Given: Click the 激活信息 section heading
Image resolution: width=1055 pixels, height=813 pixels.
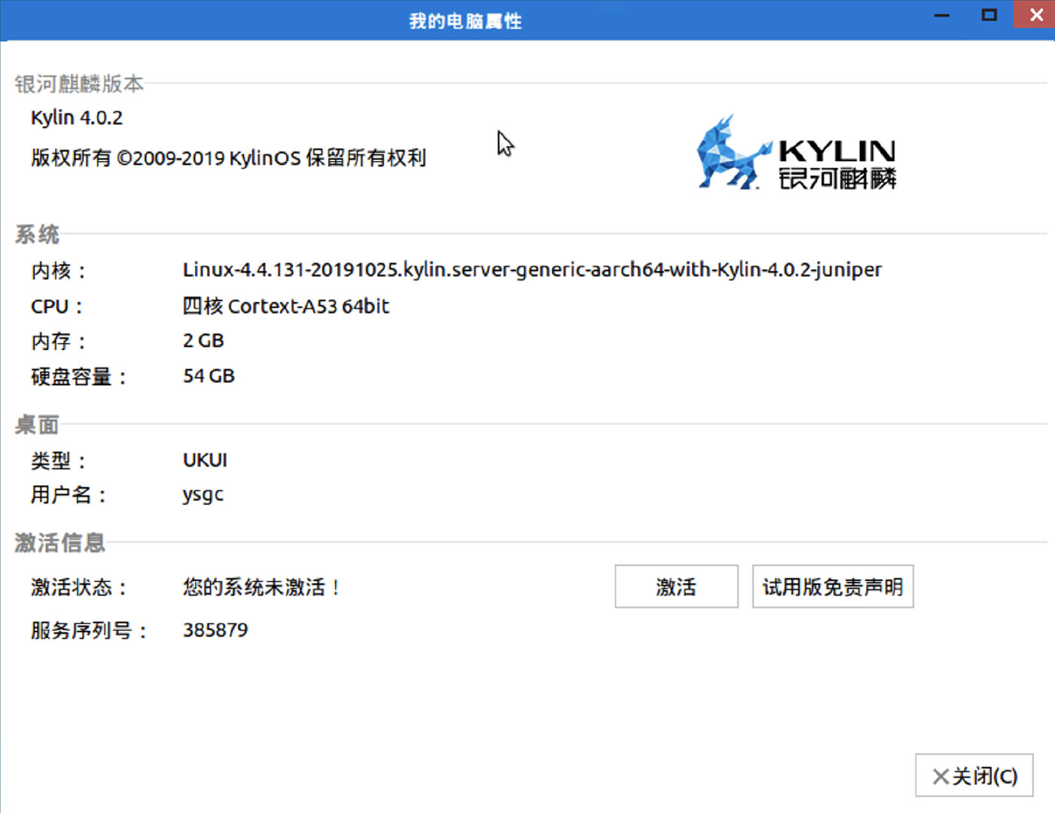Looking at the screenshot, I should point(59,543).
